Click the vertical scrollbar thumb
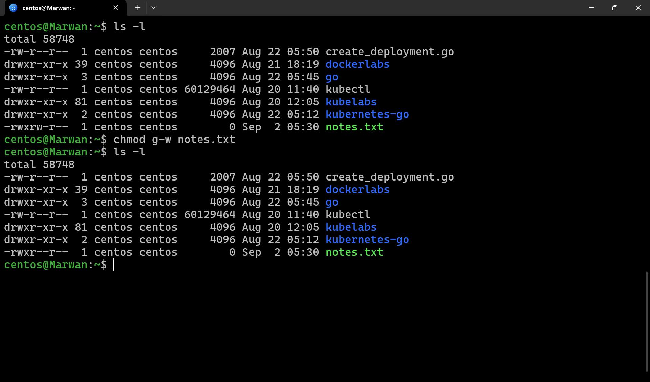The image size is (650, 382). pos(647,322)
